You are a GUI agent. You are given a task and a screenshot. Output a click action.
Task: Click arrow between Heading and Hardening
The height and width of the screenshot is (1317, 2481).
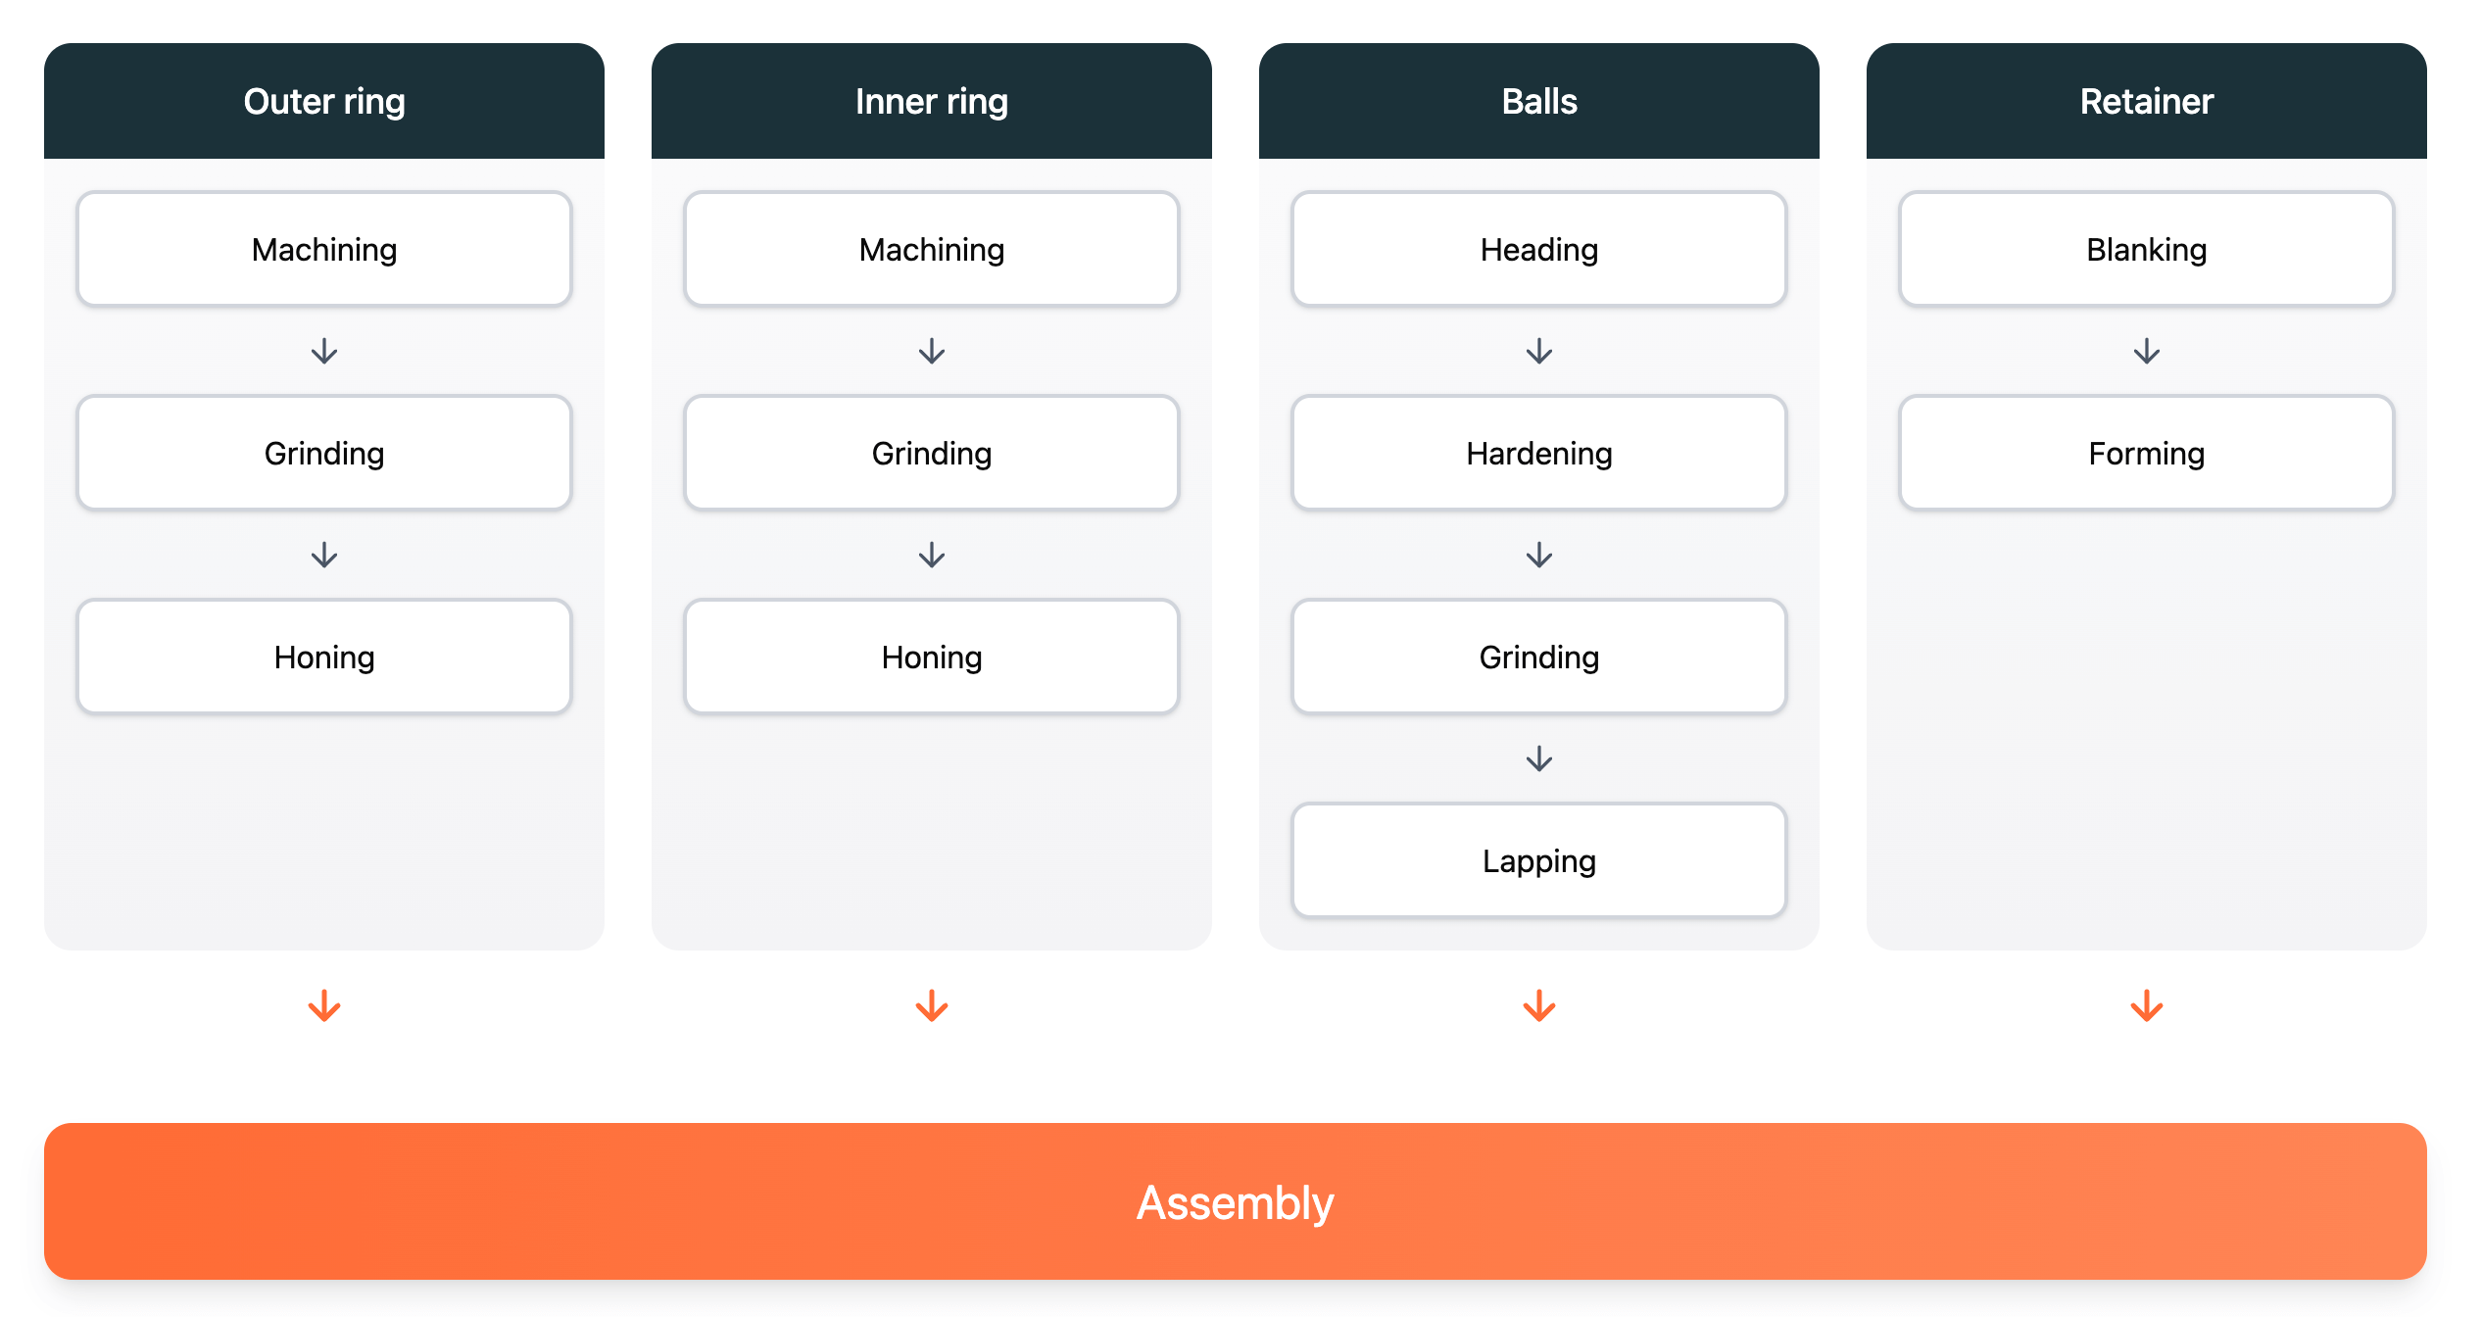coord(1539,351)
